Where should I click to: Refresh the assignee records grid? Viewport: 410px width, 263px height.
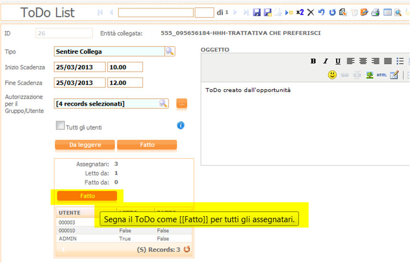(187, 249)
